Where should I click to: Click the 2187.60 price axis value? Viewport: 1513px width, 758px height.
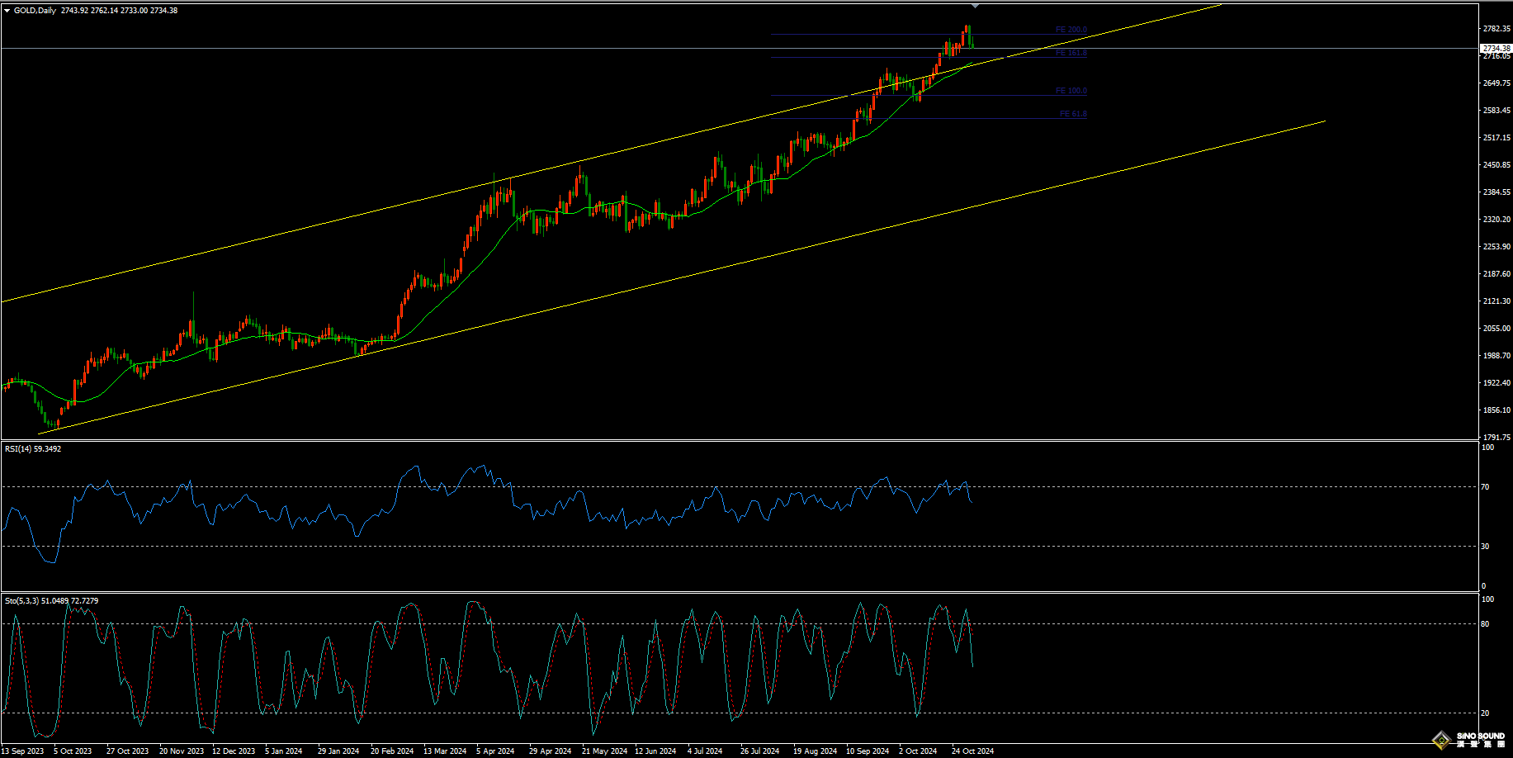pyautogui.click(x=1496, y=274)
